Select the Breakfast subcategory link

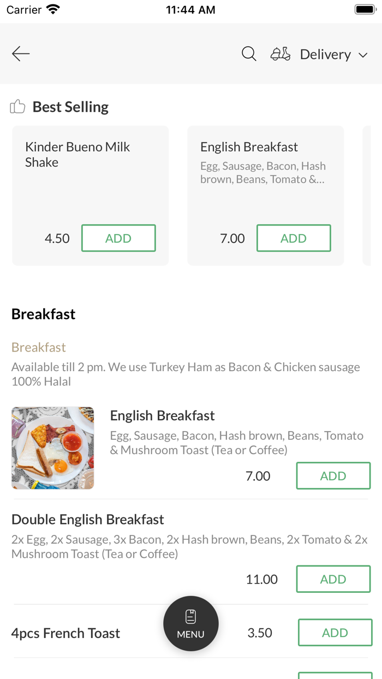pyautogui.click(x=38, y=347)
